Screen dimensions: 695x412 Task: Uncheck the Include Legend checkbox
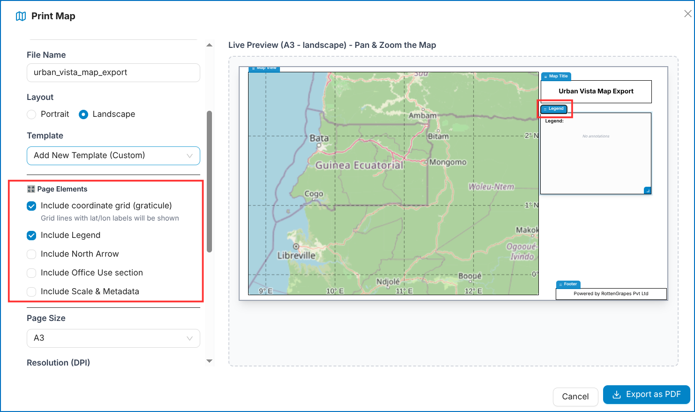(x=31, y=236)
